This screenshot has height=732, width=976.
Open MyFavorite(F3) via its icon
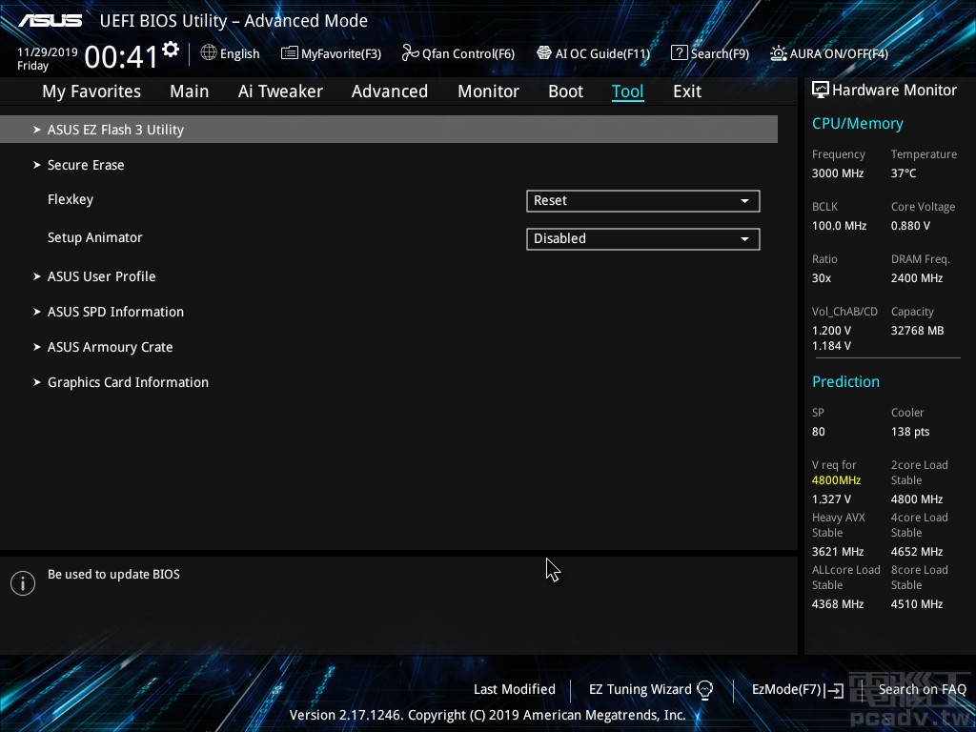[290, 53]
